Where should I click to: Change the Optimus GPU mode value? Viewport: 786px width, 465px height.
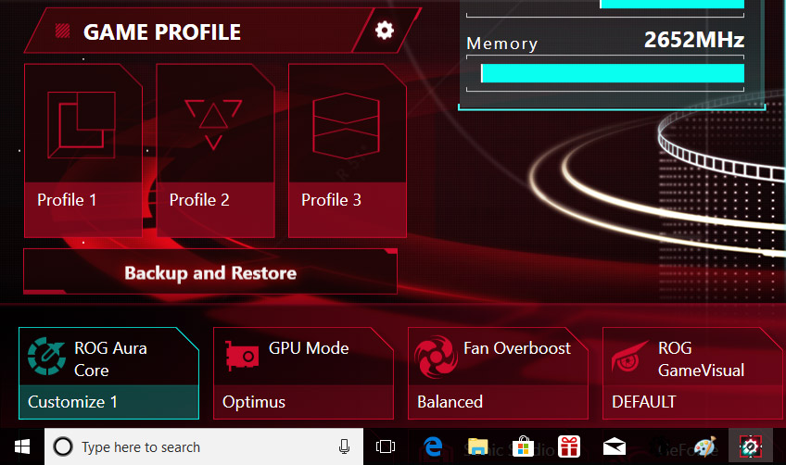click(303, 402)
